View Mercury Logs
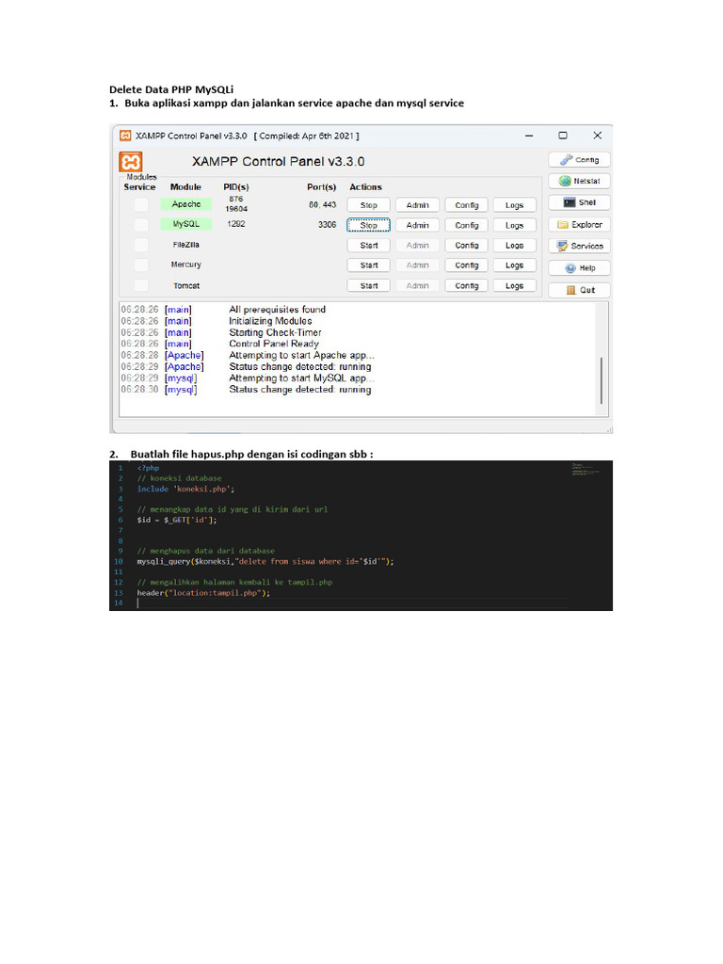 pos(515,265)
